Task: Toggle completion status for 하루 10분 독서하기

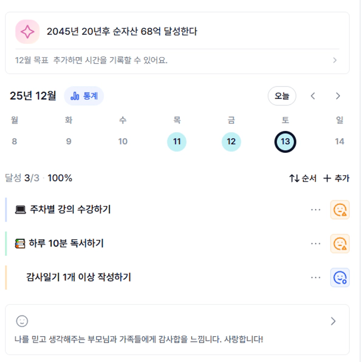Action: (340, 244)
